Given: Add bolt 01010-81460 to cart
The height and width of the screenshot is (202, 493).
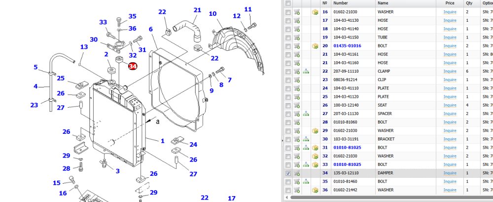Looking at the screenshot, I should point(297,182).
